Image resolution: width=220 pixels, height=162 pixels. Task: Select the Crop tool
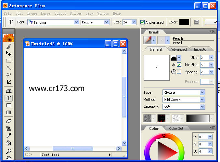click(8, 82)
